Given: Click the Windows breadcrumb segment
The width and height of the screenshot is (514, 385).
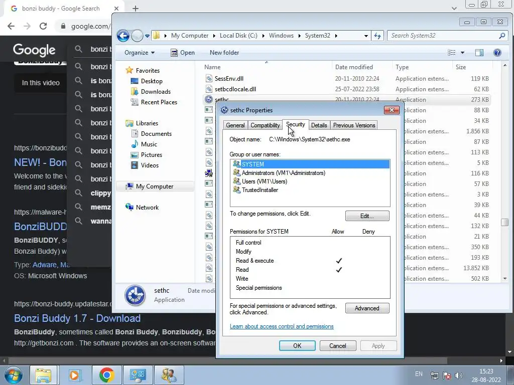Looking at the screenshot, I should coord(281,36).
